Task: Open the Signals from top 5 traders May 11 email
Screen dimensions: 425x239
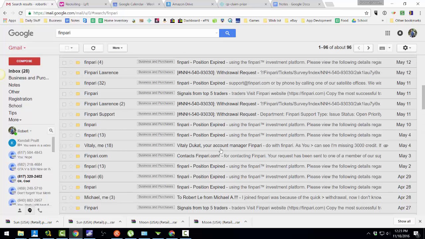Action: 238,94
